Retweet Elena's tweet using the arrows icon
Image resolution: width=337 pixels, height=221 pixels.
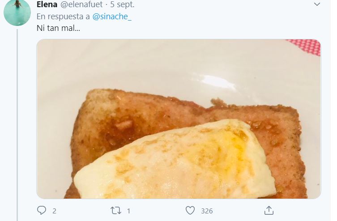[x=117, y=210]
